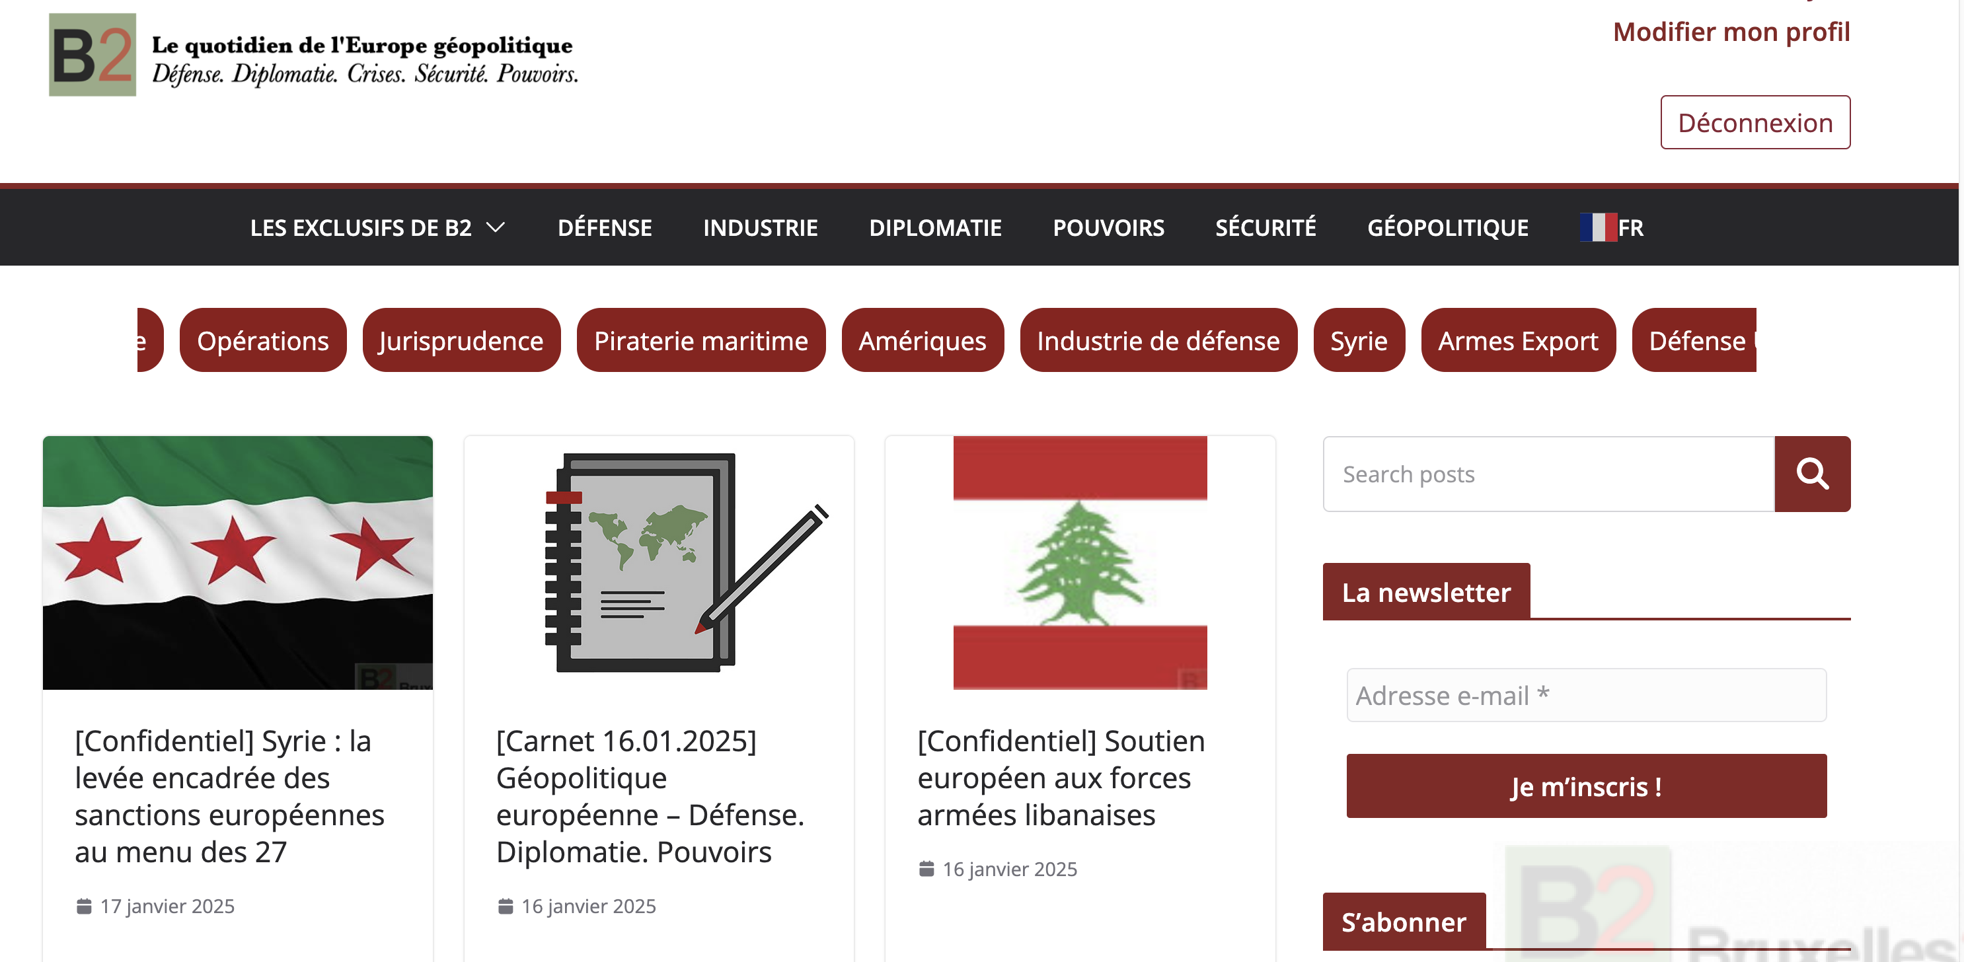Open the Lebanese flag article image
The image size is (1964, 962).
[1080, 562]
